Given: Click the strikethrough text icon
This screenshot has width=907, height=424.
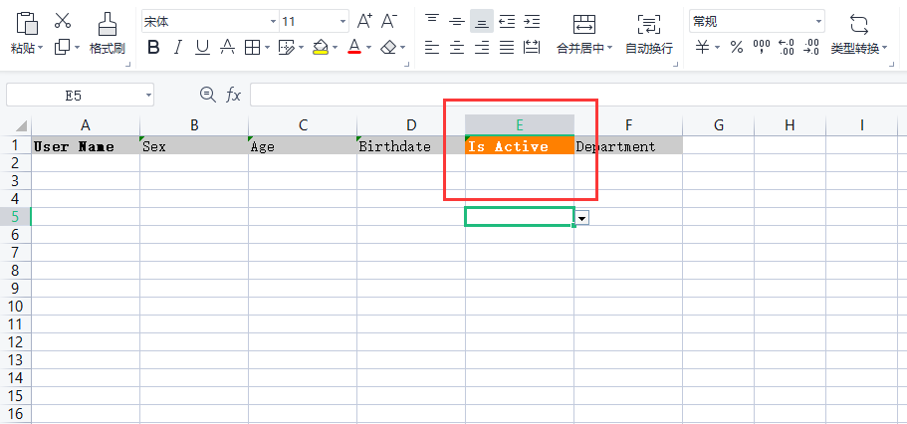Looking at the screenshot, I should [227, 47].
